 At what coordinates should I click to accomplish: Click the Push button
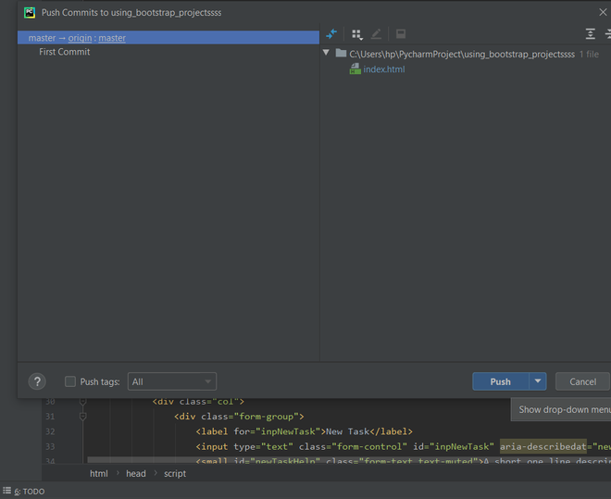[500, 381]
